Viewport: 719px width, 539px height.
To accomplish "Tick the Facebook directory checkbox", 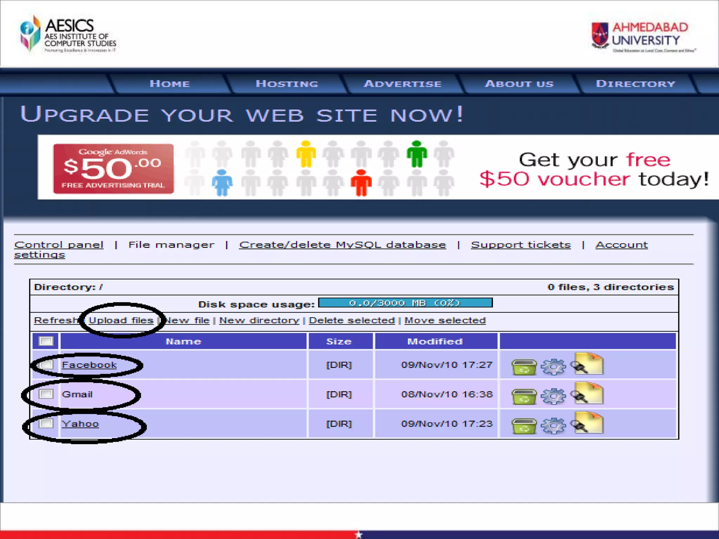I will click(x=46, y=365).
